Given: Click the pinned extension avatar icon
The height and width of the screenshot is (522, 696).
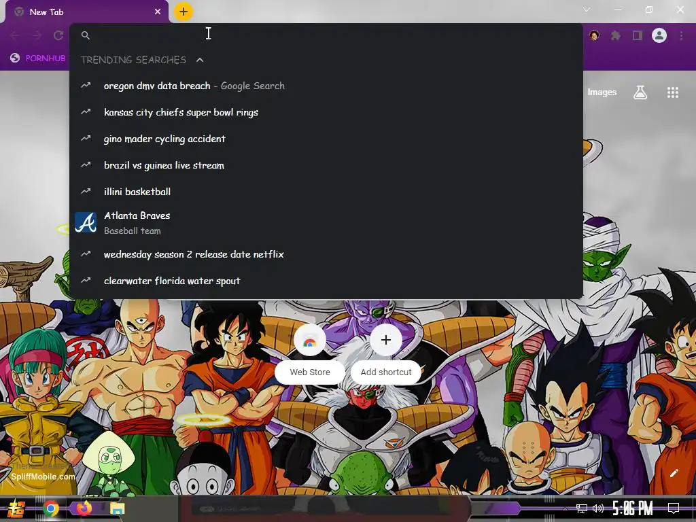Looking at the screenshot, I should pyautogui.click(x=594, y=35).
